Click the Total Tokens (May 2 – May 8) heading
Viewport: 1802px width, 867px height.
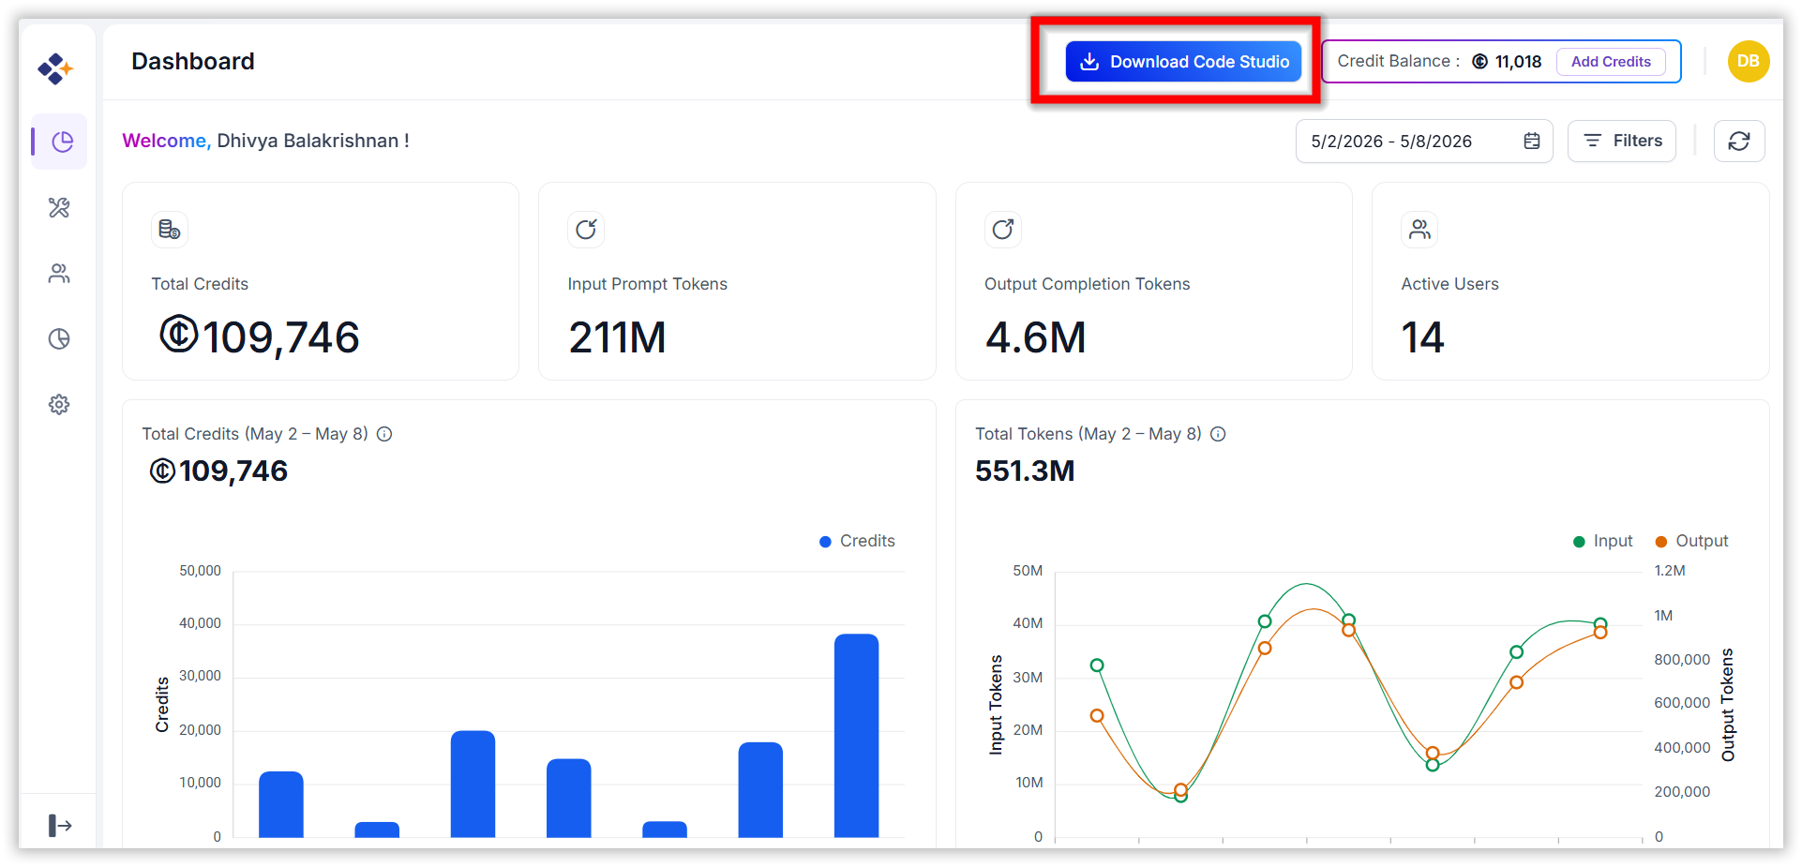(x=1088, y=434)
